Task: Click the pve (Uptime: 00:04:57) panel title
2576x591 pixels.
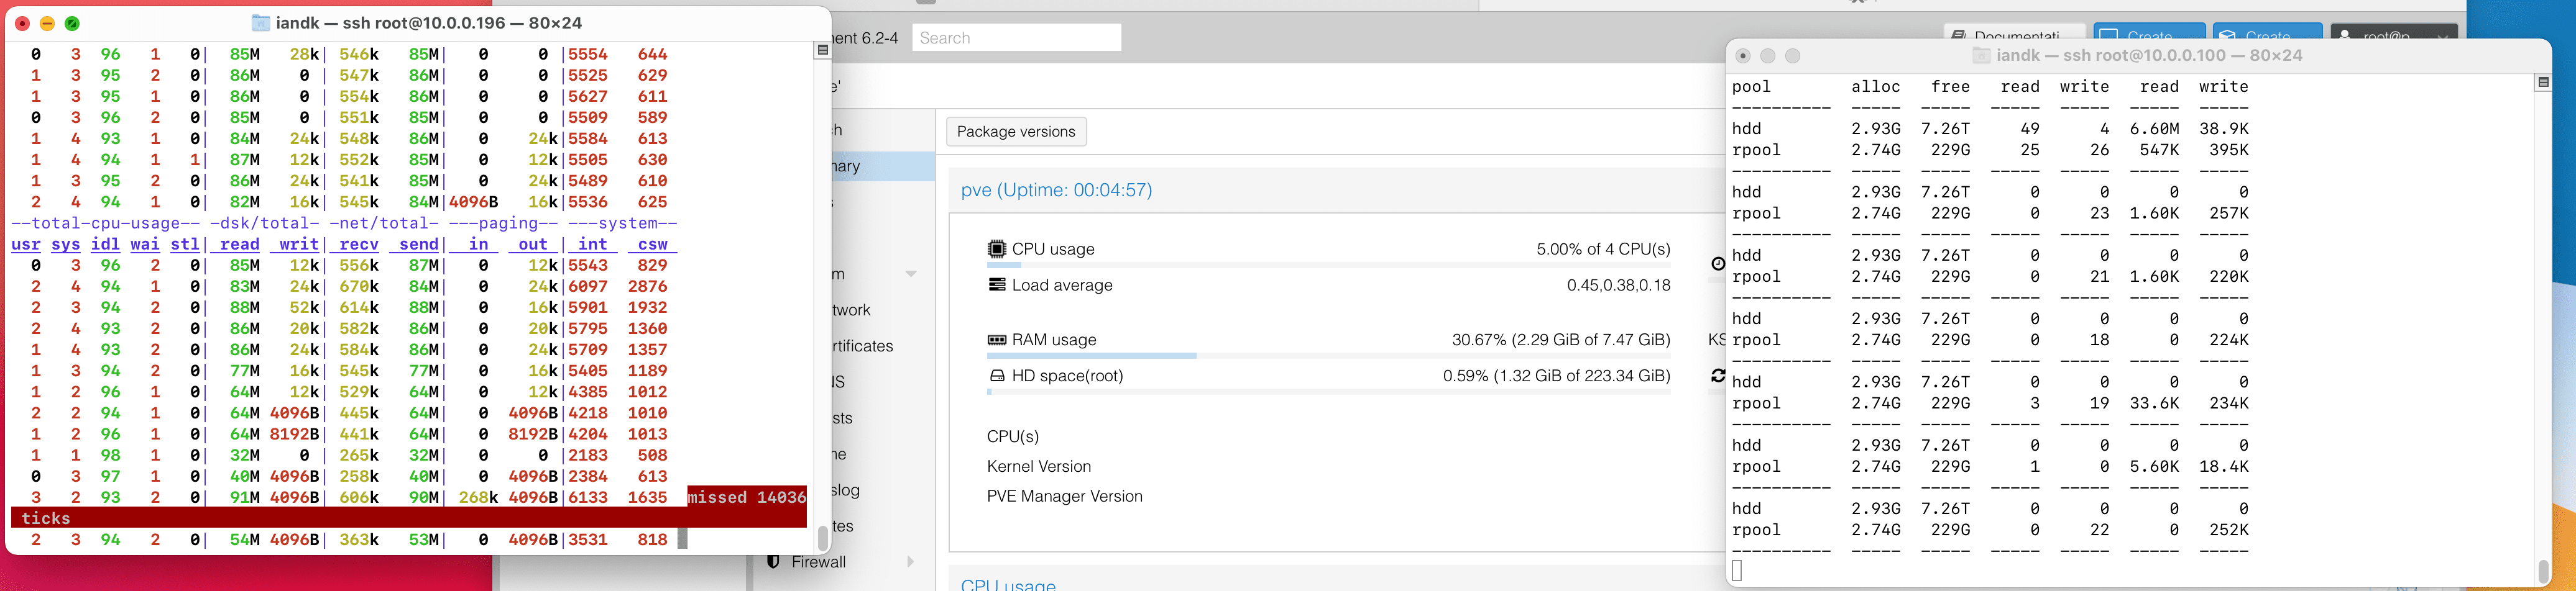Action: pyautogui.click(x=1056, y=190)
